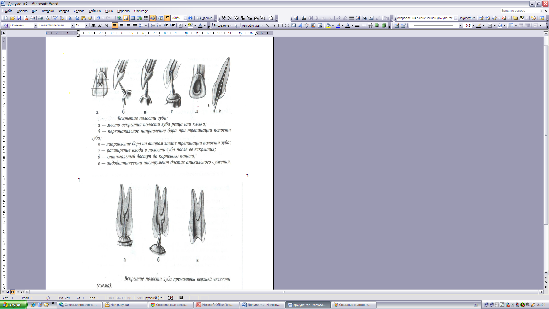
Task: Select the Oval drawing tool
Action: tap(287, 25)
